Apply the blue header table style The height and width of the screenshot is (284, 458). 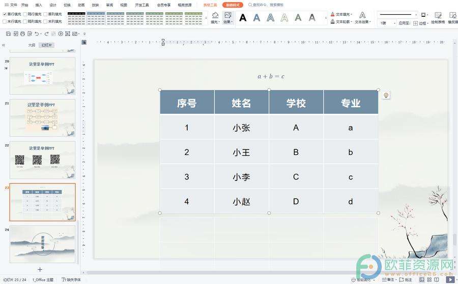96,18
